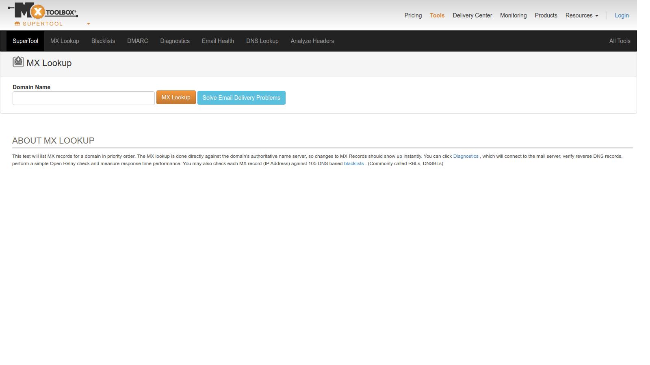
Task: Focus the Domain Name input field
Action: coord(84,98)
